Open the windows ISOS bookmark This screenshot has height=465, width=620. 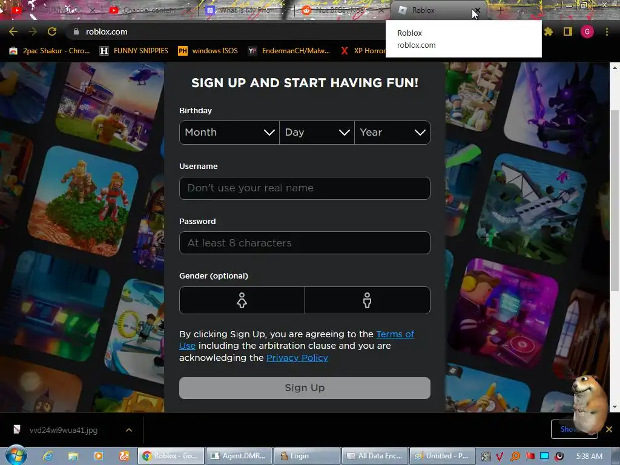[x=208, y=51]
